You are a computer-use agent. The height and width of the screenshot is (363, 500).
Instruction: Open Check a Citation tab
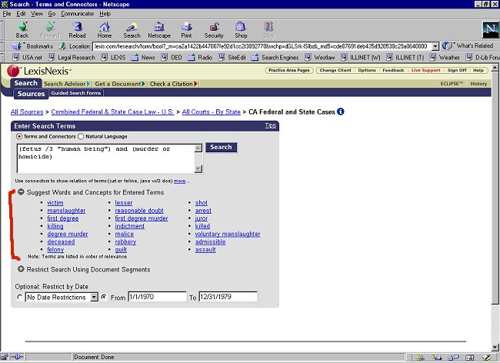[174, 84]
